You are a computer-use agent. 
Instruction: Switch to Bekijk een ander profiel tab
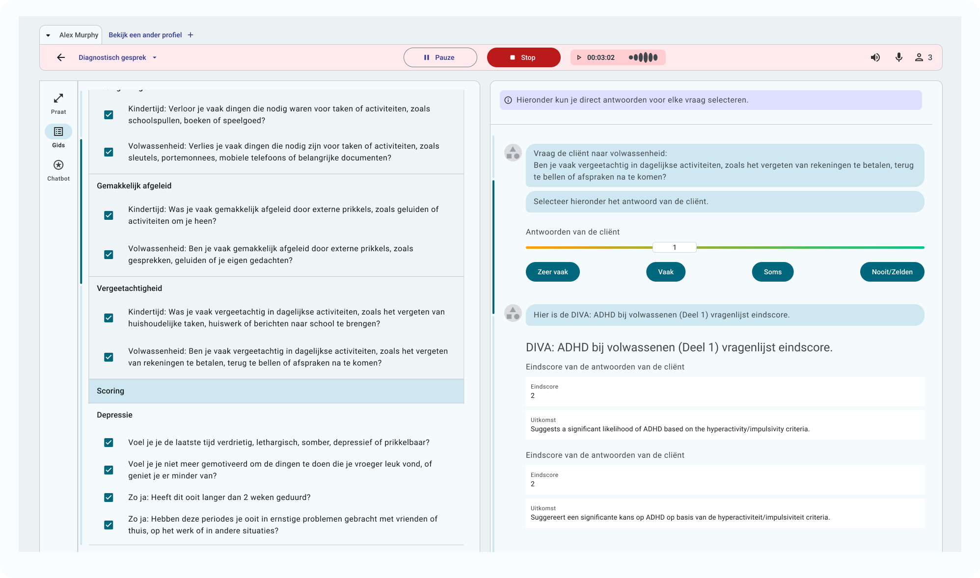145,35
